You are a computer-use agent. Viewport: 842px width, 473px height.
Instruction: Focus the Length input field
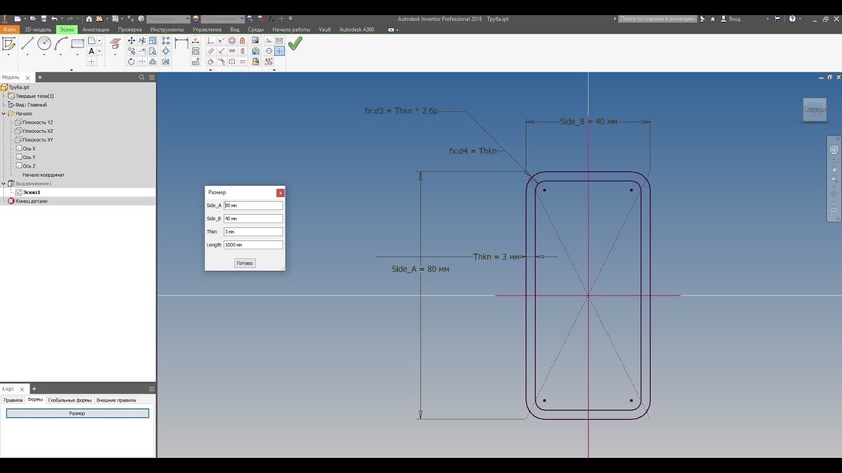[x=253, y=245]
